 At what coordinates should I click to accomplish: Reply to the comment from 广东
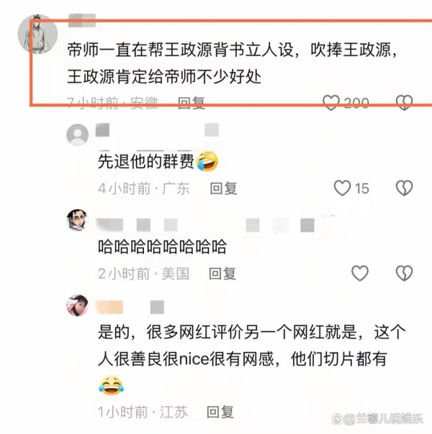pos(223,189)
